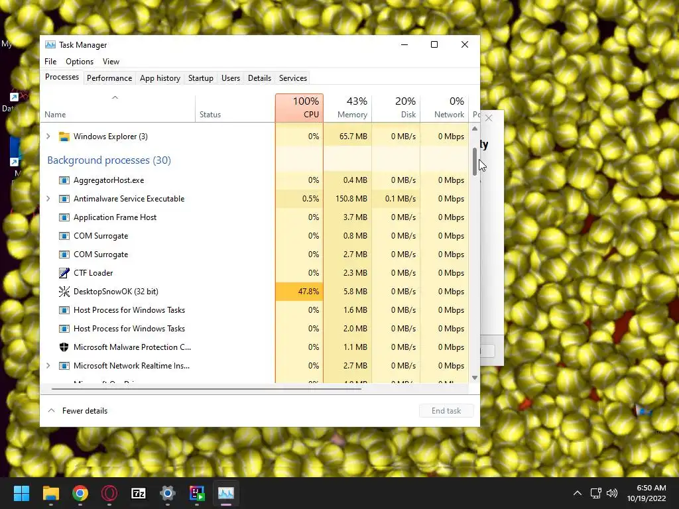Click the 47.8% CPU cell of DesktopSnowOK

pyautogui.click(x=299, y=292)
